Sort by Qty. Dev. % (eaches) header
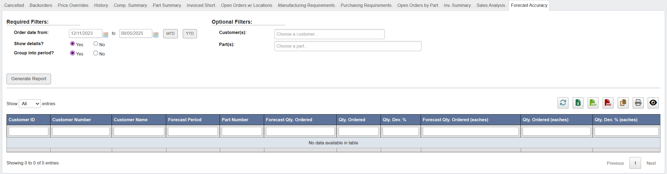The width and height of the screenshot is (667, 174). point(627,120)
